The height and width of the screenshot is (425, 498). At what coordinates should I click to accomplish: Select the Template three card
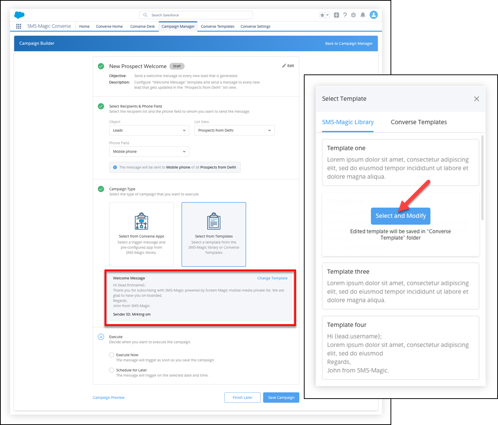pos(401,286)
